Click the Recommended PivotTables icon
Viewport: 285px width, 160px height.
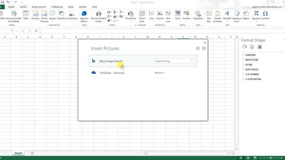(x=14, y=16)
